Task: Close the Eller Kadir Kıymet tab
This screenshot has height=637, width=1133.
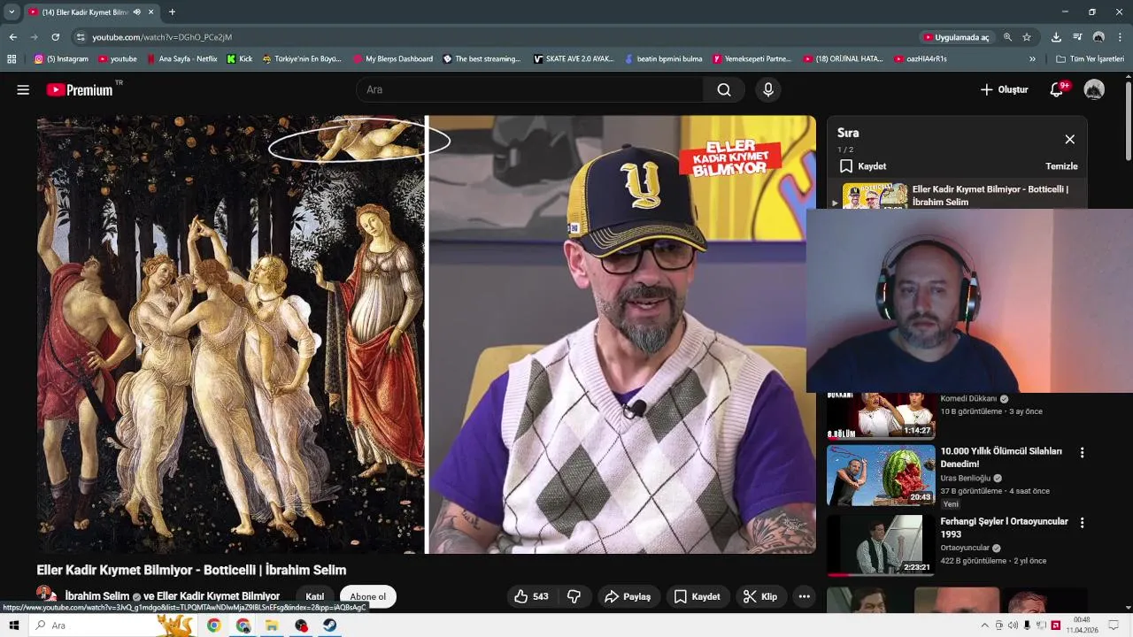Action: [x=150, y=12]
